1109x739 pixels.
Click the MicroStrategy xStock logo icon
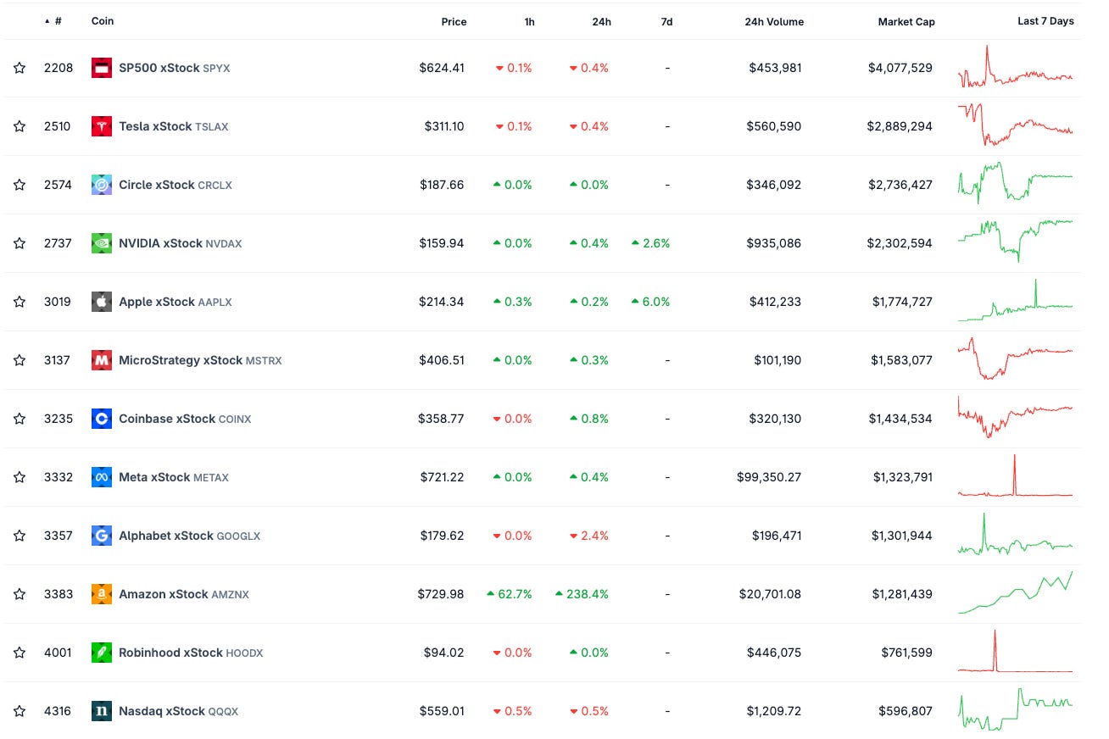pyautogui.click(x=102, y=360)
